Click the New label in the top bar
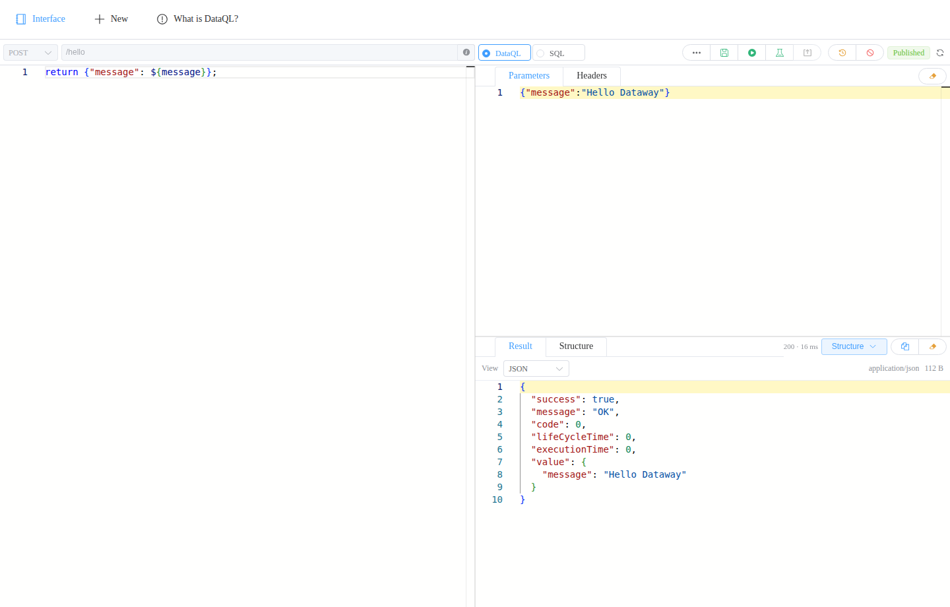Screen dimensions: 950x607 pos(119,19)
